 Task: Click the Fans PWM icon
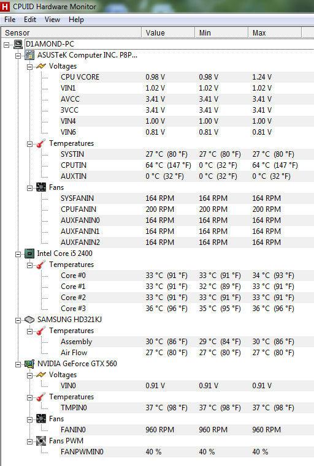(40, 441)
